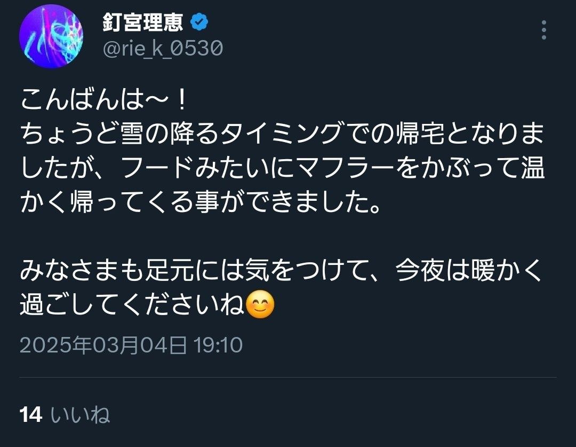Open the いいね likes list label
576x447 pixels.
(x=81, y=414)
